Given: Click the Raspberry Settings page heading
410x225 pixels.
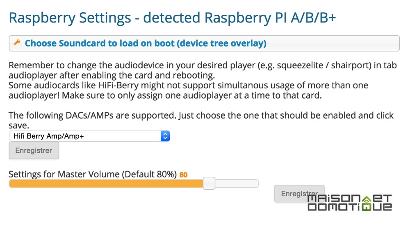Looking at the screenshot, I should (70, 18).
